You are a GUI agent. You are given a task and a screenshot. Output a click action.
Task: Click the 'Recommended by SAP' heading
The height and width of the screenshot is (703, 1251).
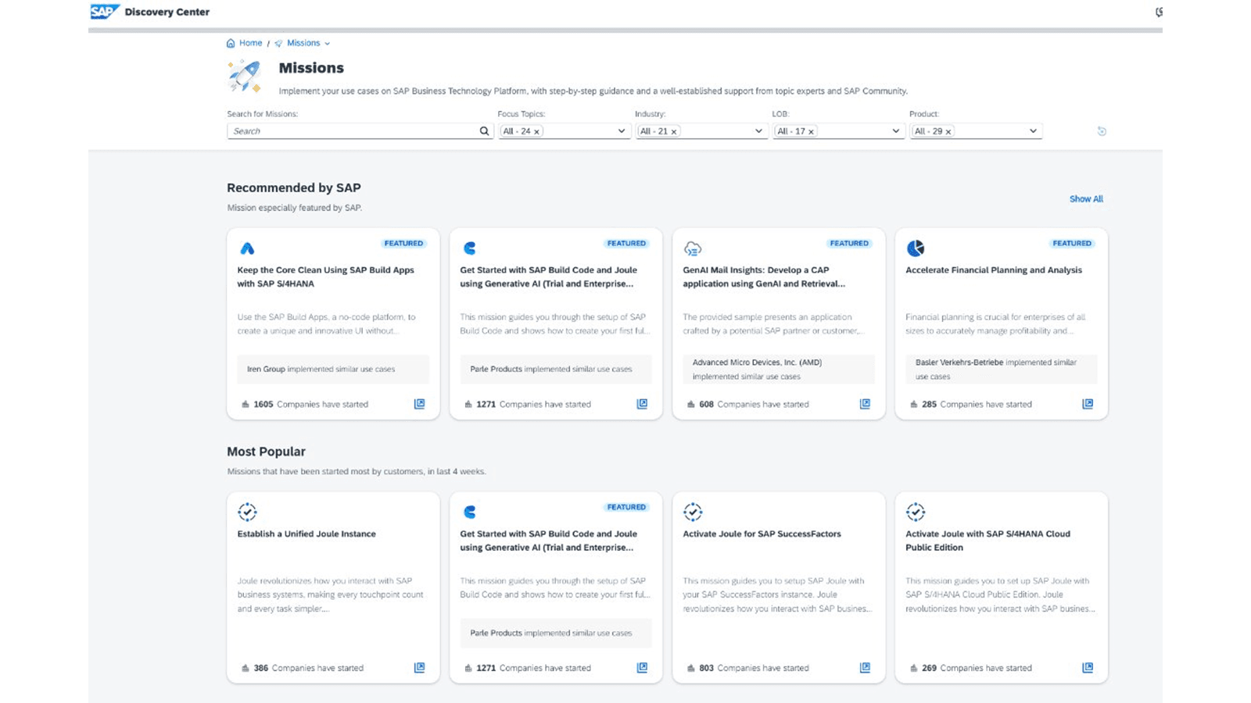(x=294, y=188)
